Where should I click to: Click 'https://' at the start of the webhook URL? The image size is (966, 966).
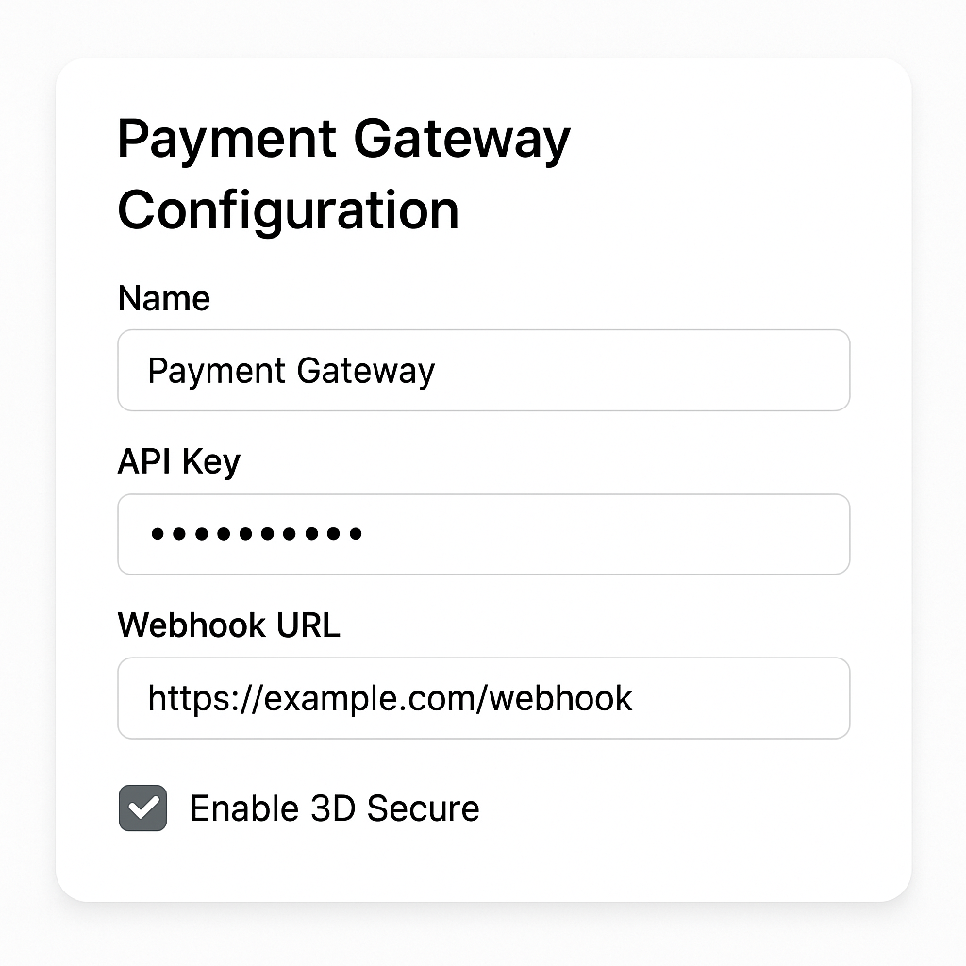[x=205, y=699]
